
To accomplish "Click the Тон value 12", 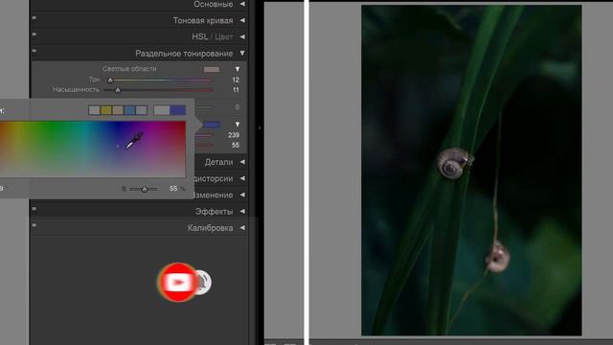I will tap(236, 80).
